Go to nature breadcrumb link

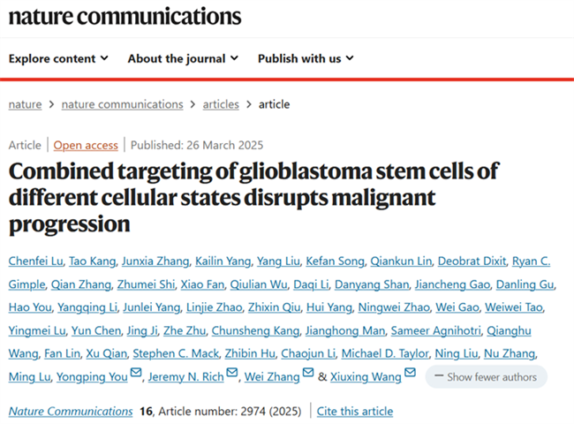(x=25, y=104)
